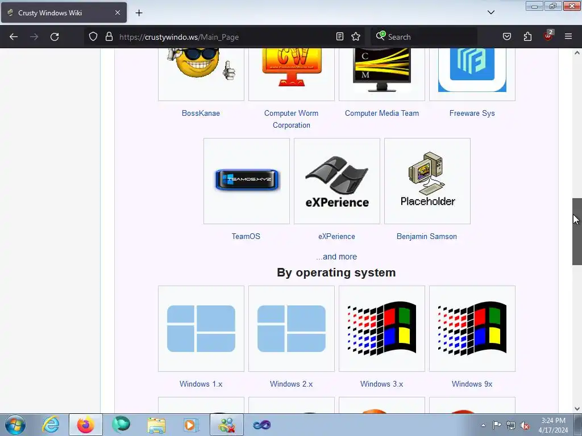Screen dimensions: 582x436
Task: Click the '...and more' link
Action: [336, 257]
